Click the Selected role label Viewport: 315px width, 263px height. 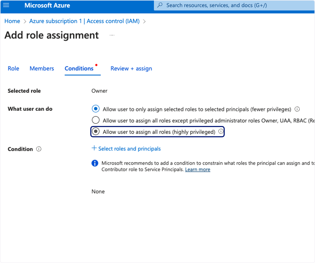24,91
